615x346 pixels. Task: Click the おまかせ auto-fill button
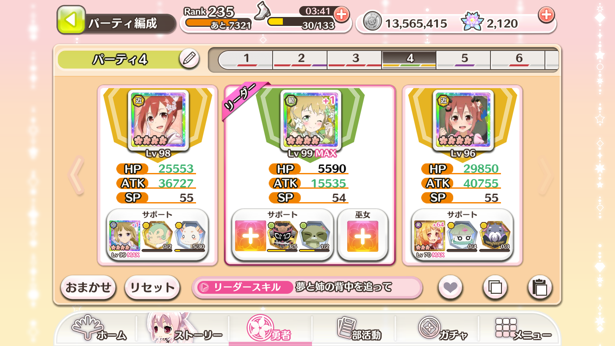(x=88, y=287)
